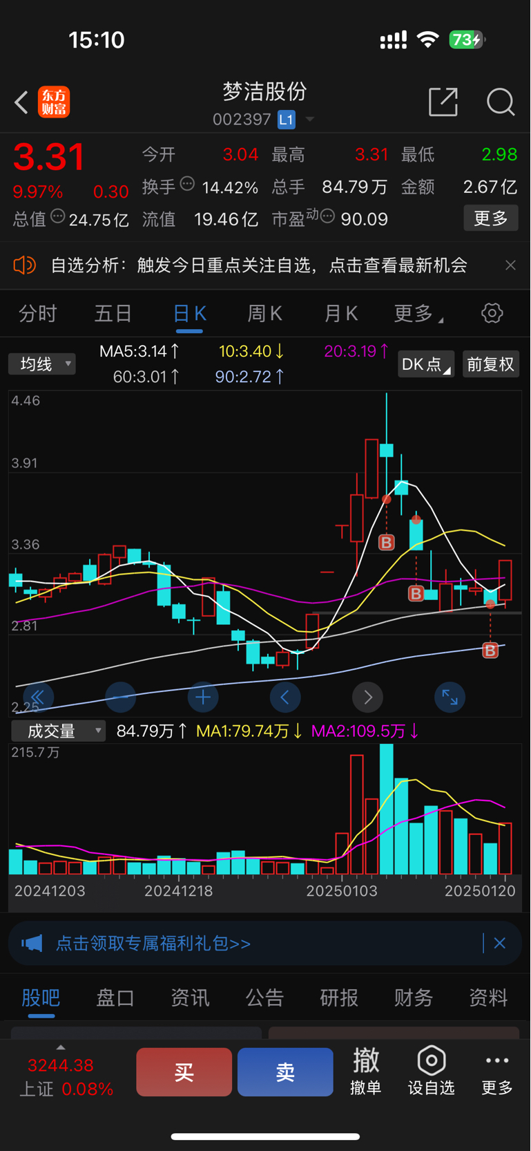This screenshot has width=531, height=1151.
Task: Tap the 市盈 info icon
Action: point(327,216)
